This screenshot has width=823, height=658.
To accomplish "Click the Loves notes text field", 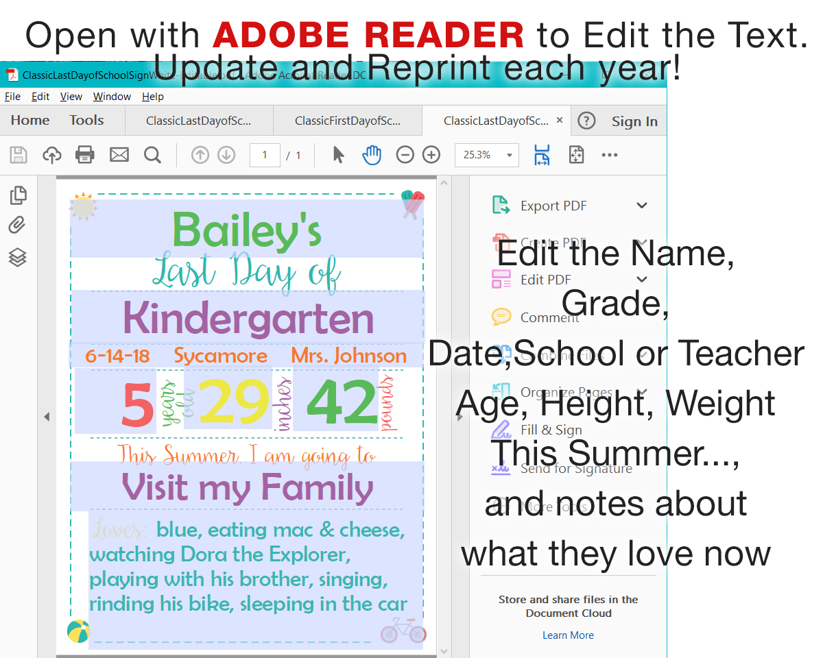I will [256, 580].
